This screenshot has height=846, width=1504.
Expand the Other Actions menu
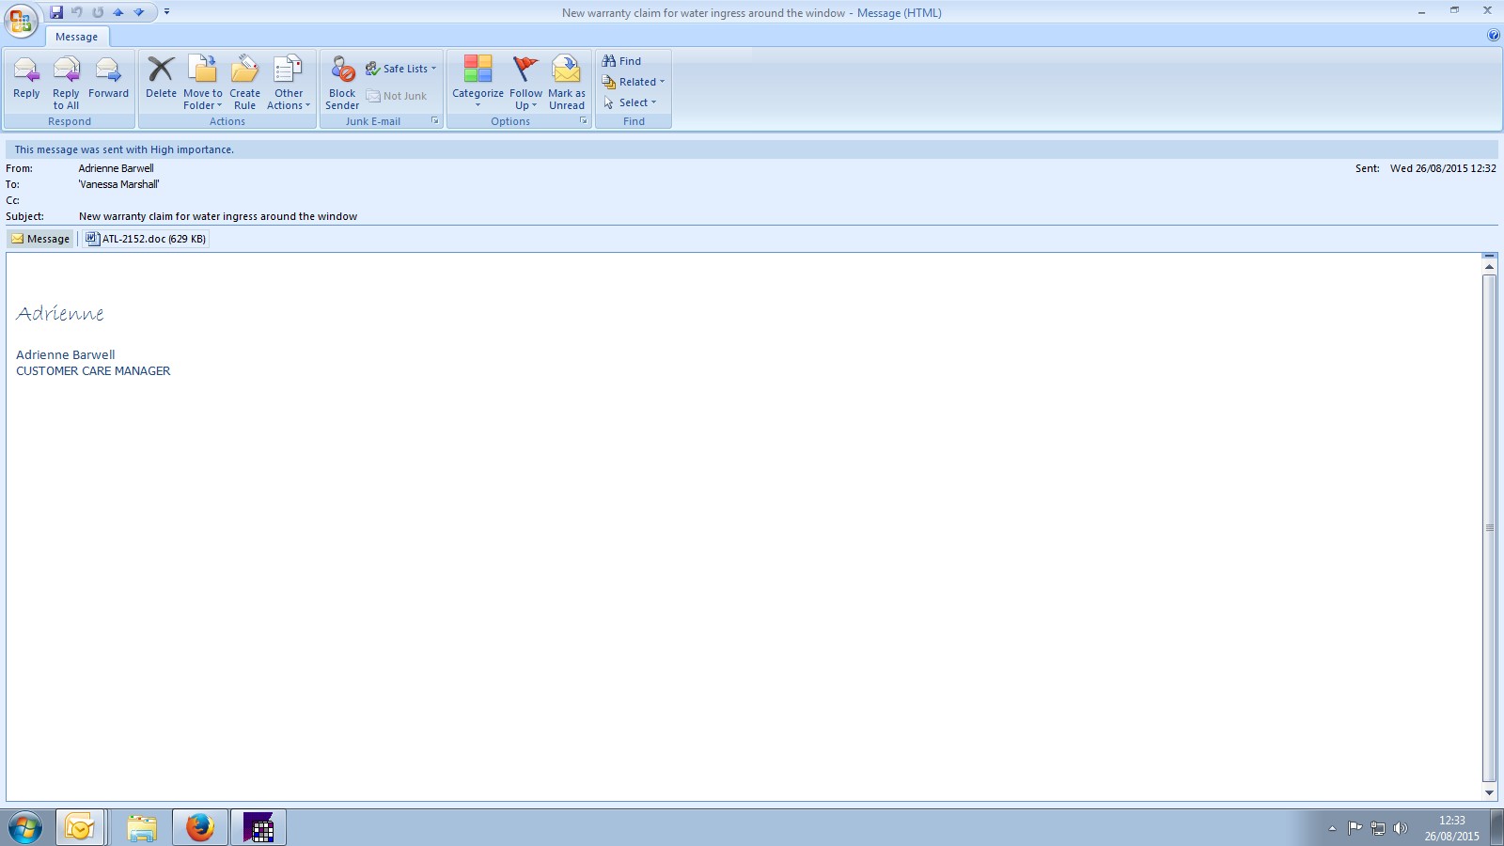pyautogui.click(x=289, y=83)
